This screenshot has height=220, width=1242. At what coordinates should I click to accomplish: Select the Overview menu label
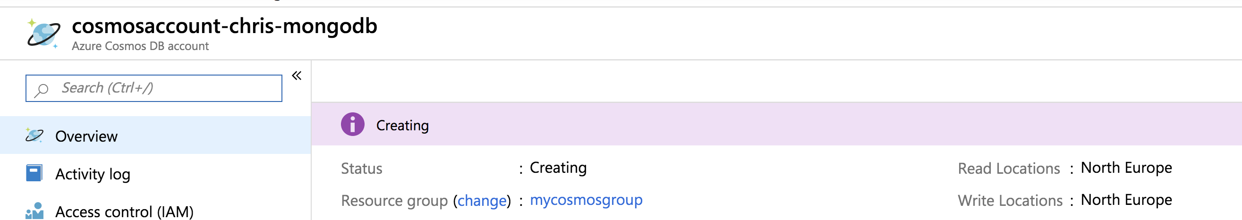(x=86, y=136)
